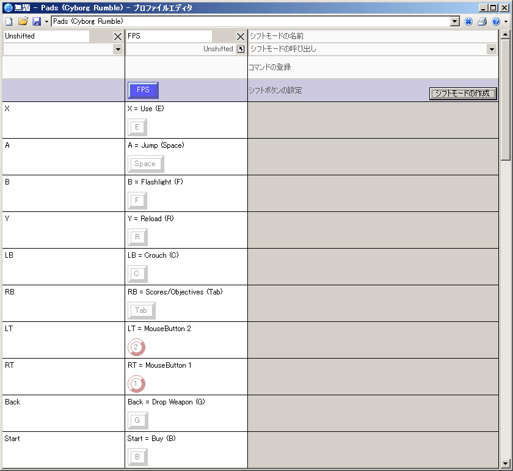Screen dimensions: 513x471
Task: Click the 'LT = MouseButton 2' label
Action: [159, 329]
